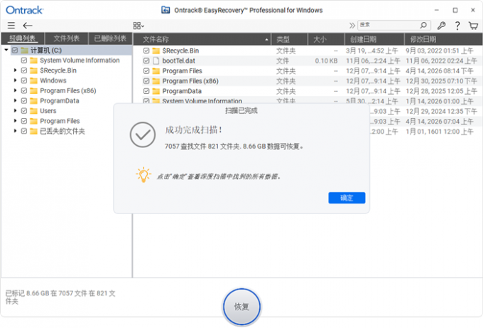Expand ProgramData node in tree
The height and width of the screenshot is (328, 483).
[x=15, y=101]
